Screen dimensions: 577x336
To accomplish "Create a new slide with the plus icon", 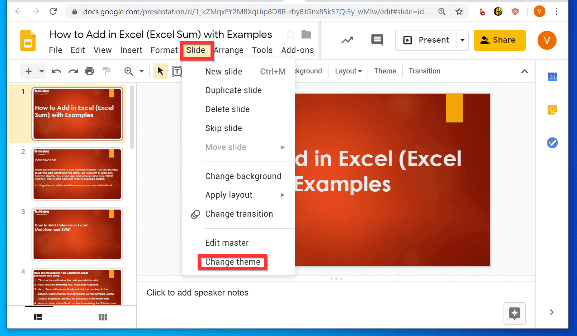I will click(28, 71).
